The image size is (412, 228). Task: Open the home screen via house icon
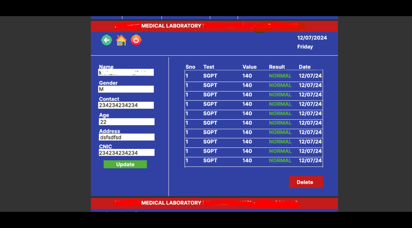(x=121, y=40)
